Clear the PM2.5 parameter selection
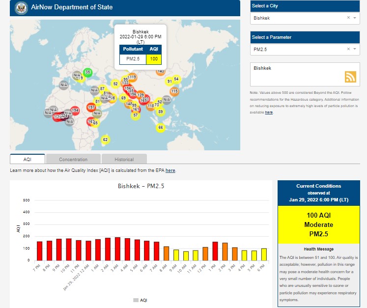The height and width of the screenshot is (308, 367). [348, 49]
